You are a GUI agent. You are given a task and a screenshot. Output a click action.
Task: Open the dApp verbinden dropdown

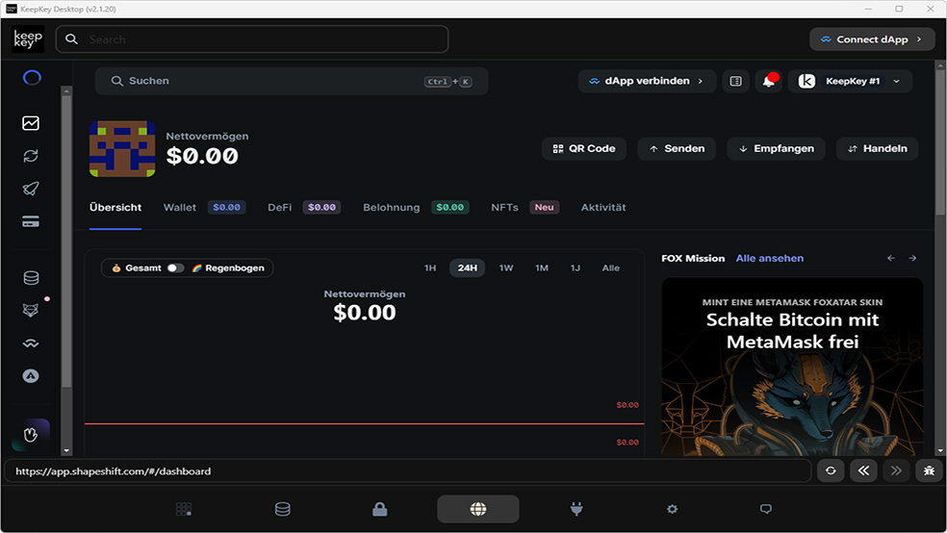pyautogui.click(x=647, y=81)
